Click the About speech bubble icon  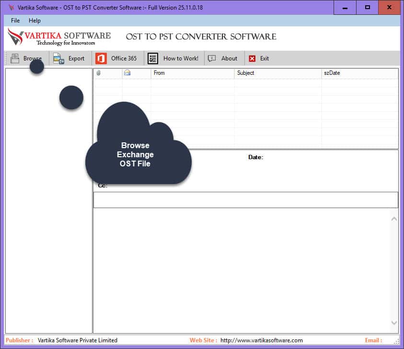coord(212,58)
